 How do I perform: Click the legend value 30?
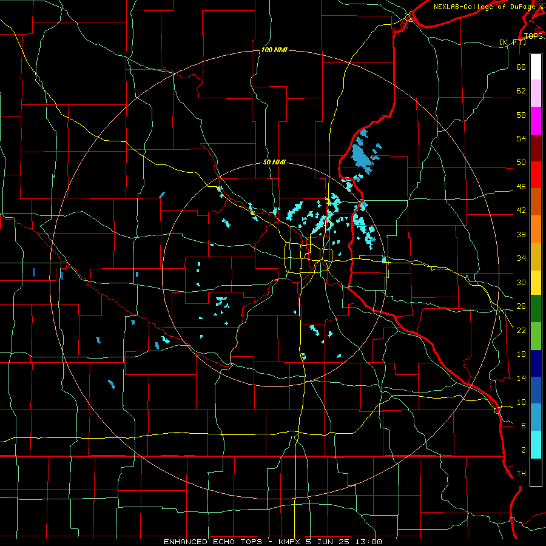(521, 282)
